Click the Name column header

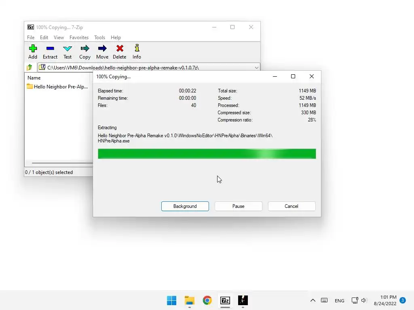click(34, 78)
